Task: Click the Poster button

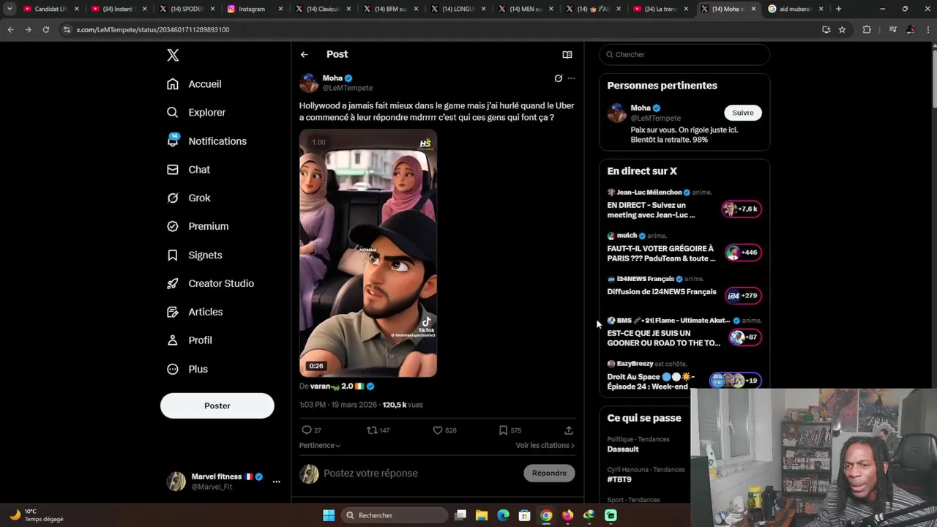Action: pos(217,405)
